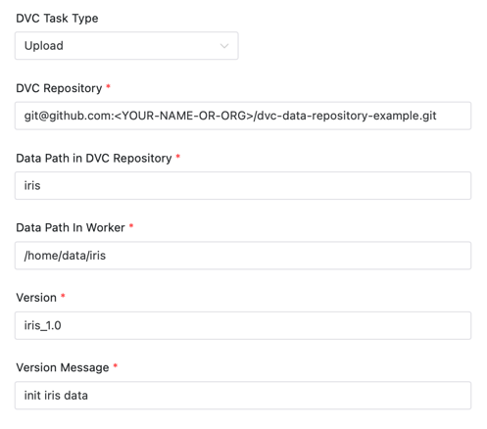
Task: Focus the DVC Repository git URL field
Action: coord(243,116)
